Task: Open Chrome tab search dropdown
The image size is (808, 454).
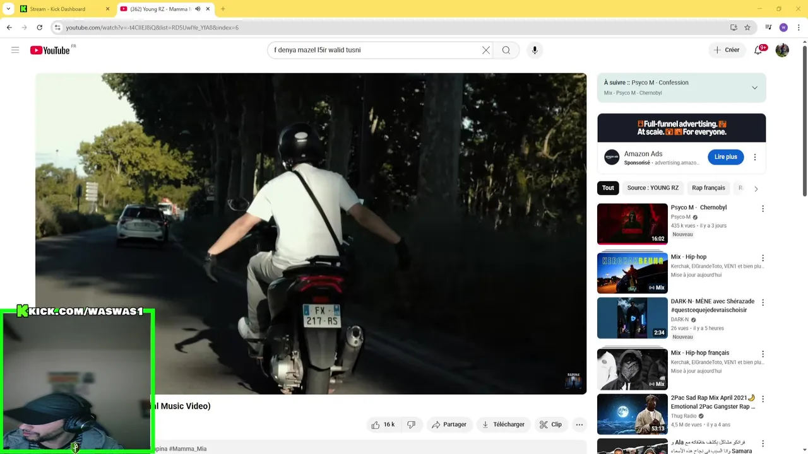Action: [x=8, y=9]
